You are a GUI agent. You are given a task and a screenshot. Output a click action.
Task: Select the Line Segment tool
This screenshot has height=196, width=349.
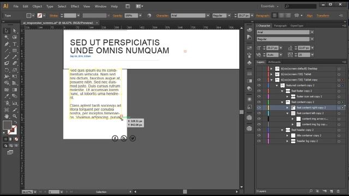[7, 51]
